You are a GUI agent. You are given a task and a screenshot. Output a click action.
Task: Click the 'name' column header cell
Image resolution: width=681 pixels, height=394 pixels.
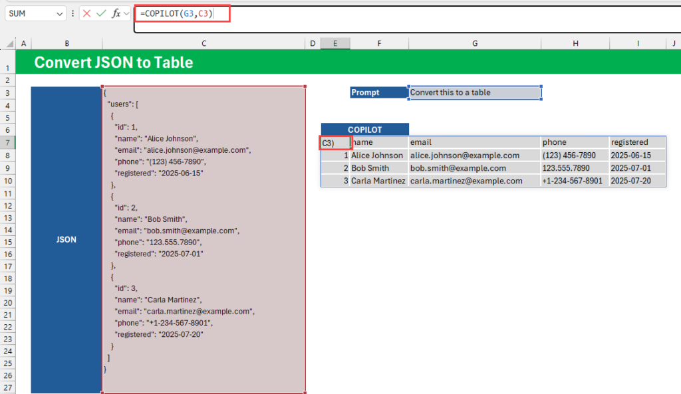click(379, 142)
